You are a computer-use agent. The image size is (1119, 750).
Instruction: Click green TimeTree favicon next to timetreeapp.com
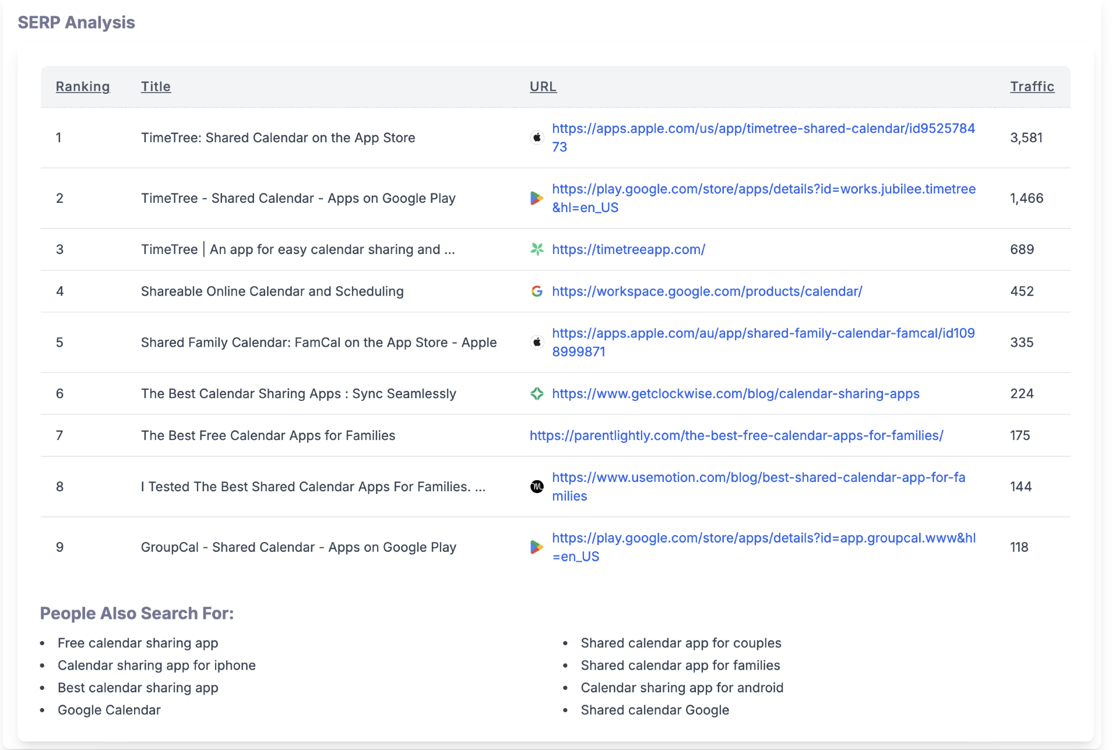[x=537, y=249]
